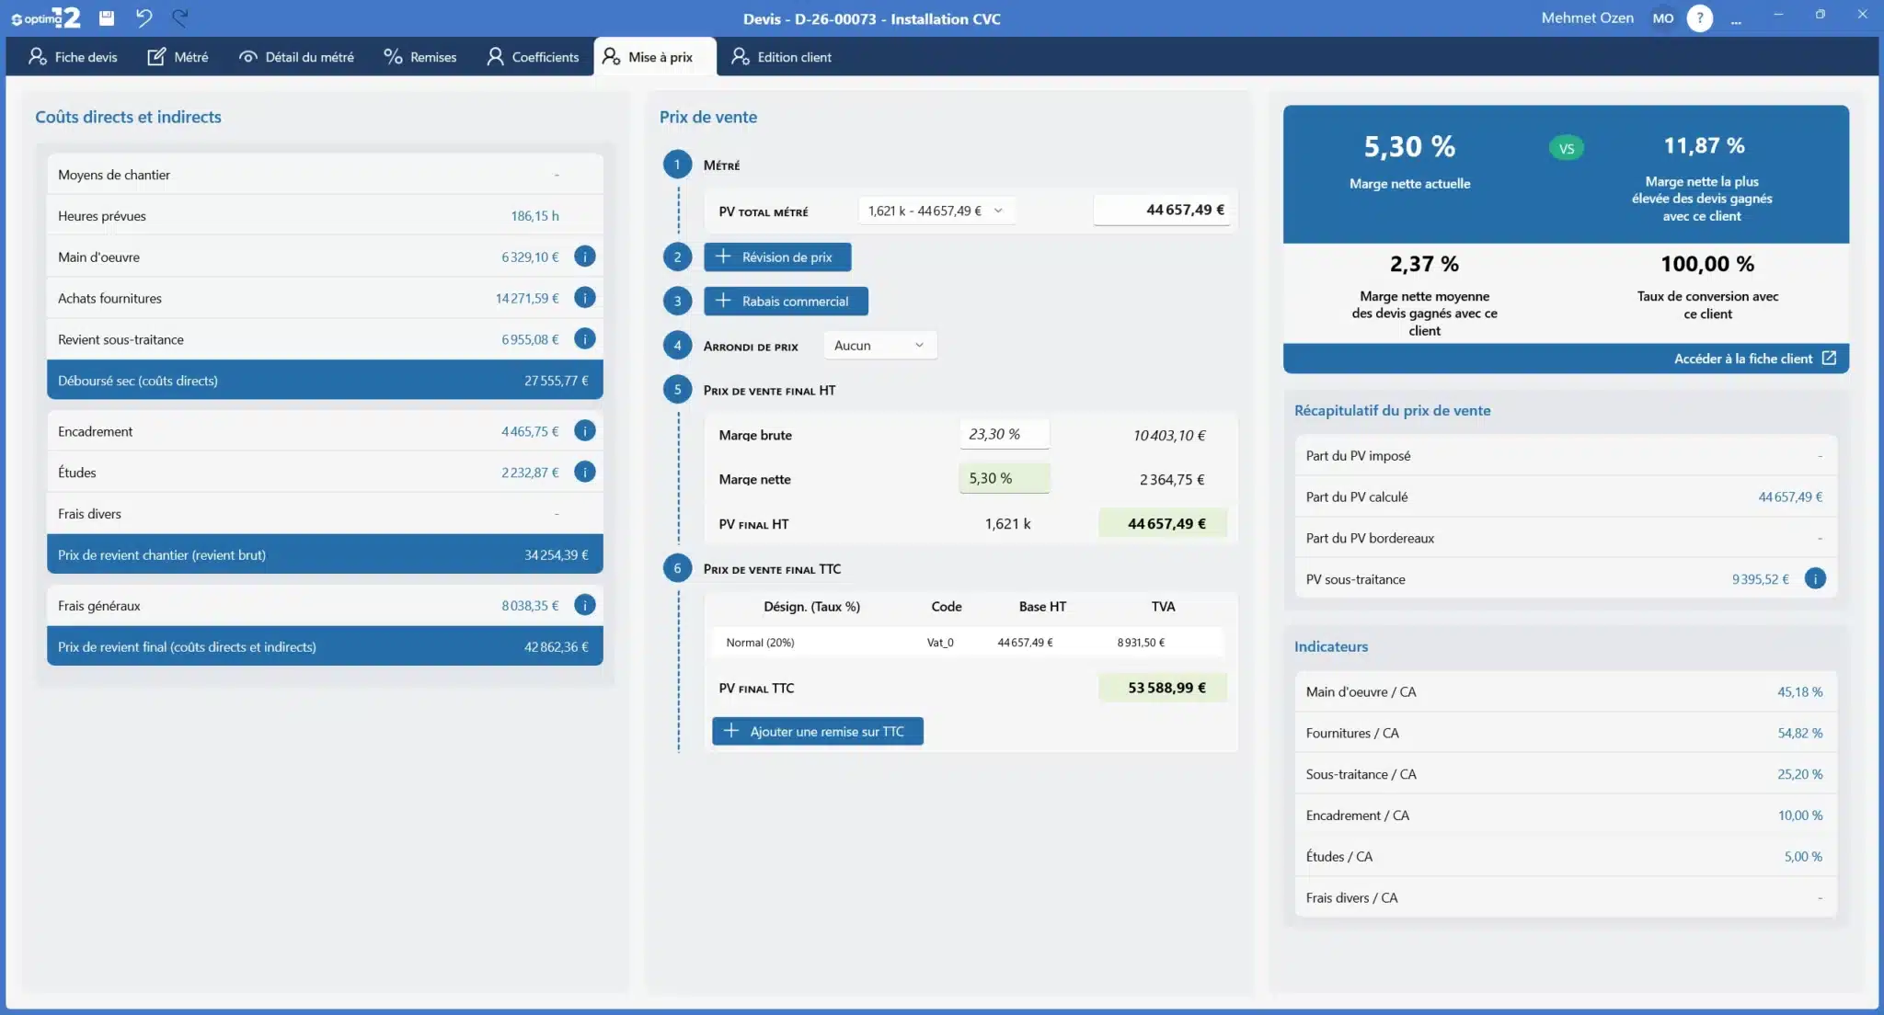This screenshot has height=1015, width=1884.
Task: Click the Ajouter une remise sur TTC button
Action: point(817,732)
